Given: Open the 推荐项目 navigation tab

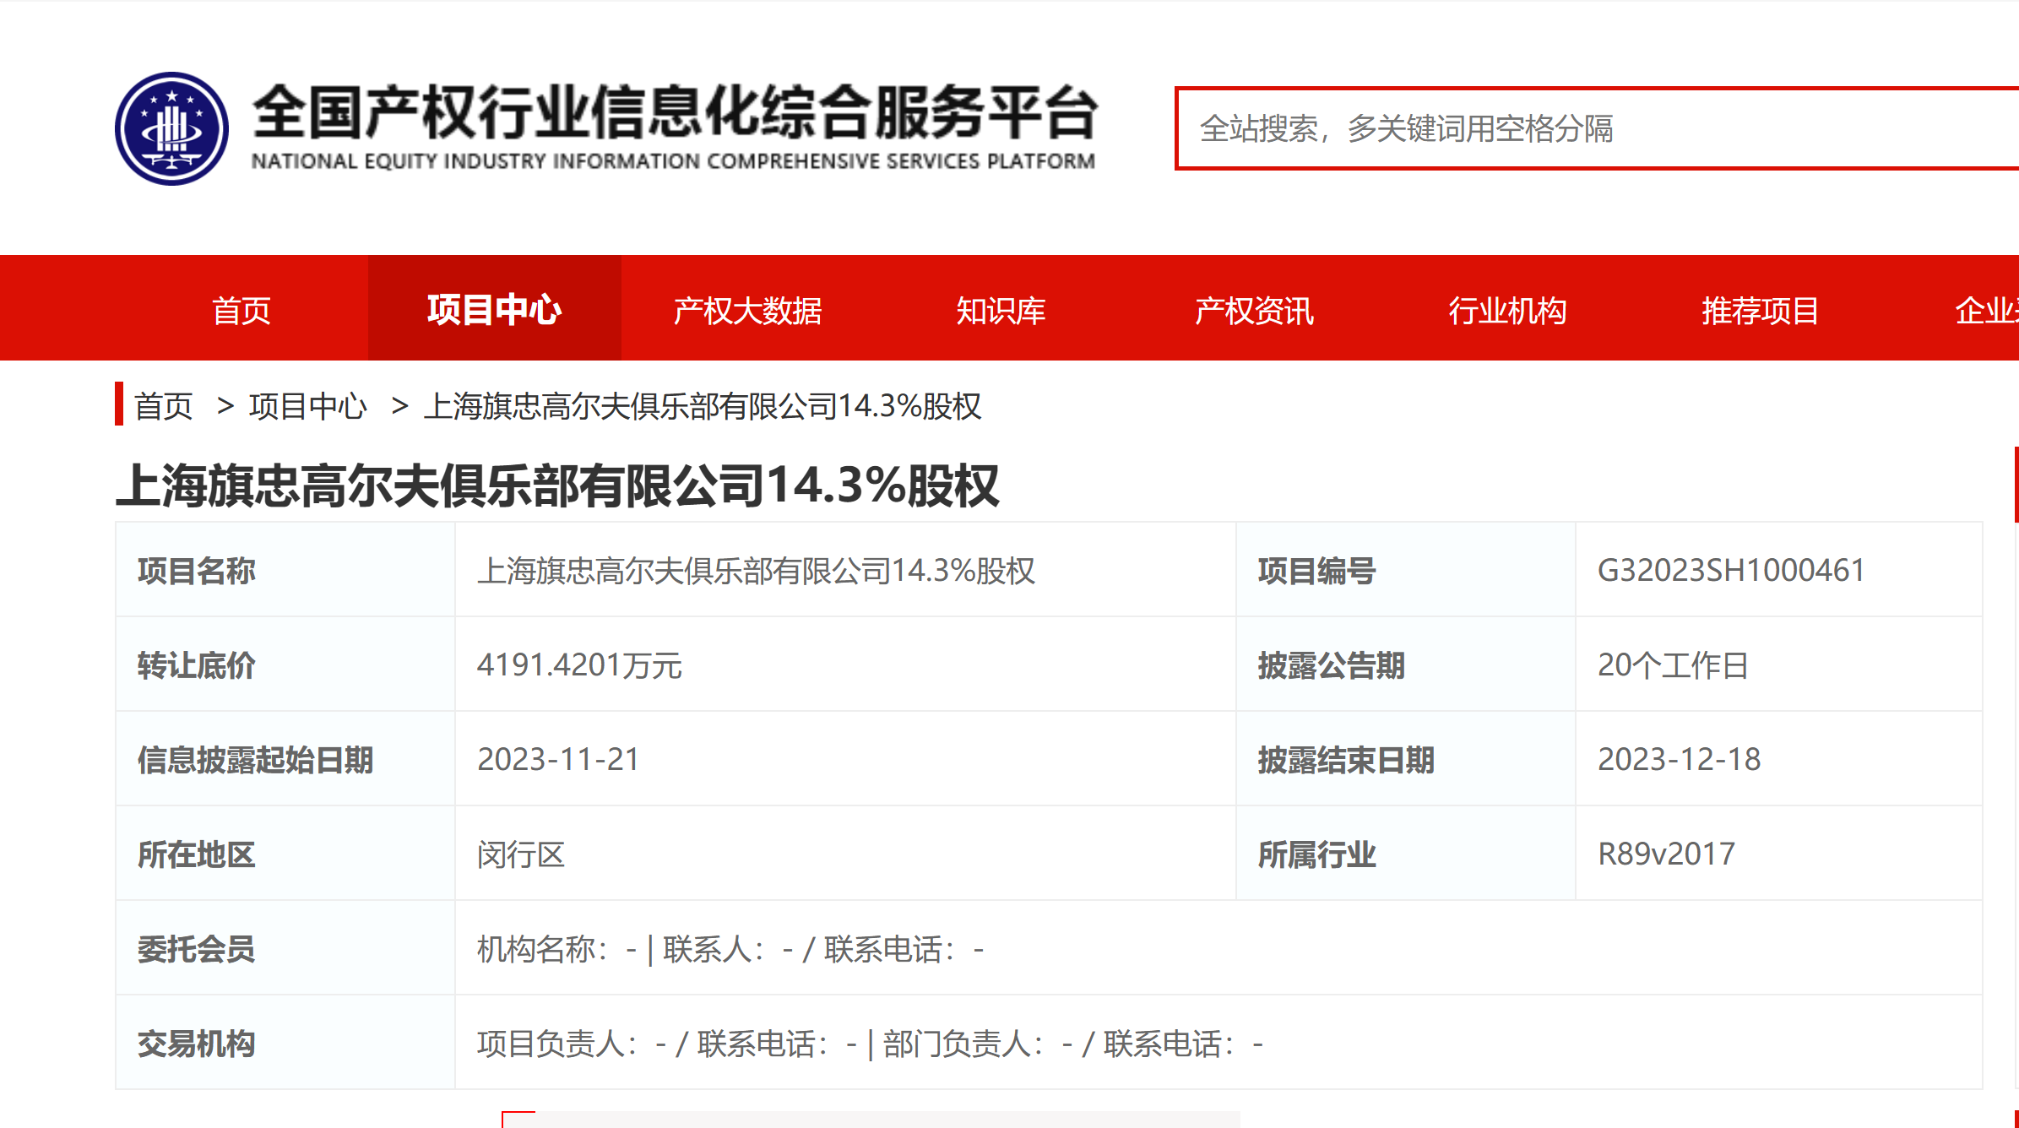Looking at the screenshot, I should [x=1761, y=310].
